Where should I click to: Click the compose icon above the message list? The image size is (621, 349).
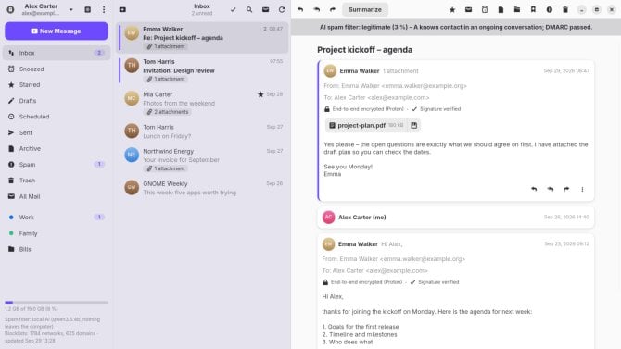point(122,9)
